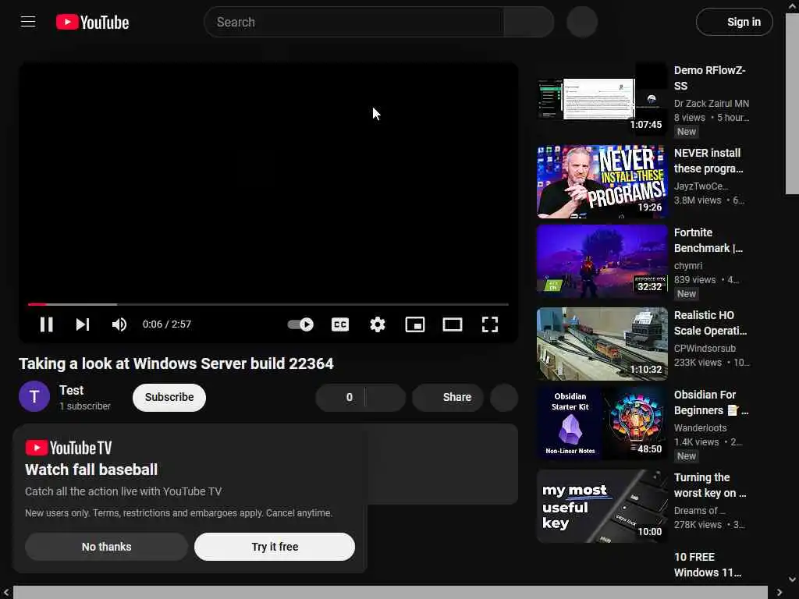Mute the video volume

tap(119, 324)
